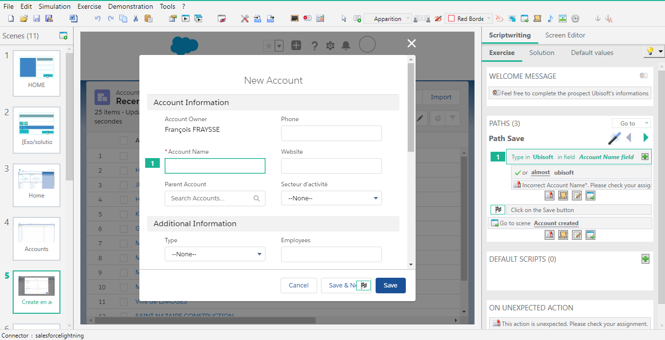Click the musical note sound icon
Screen dimensions: 665x340
pos(550,18)
